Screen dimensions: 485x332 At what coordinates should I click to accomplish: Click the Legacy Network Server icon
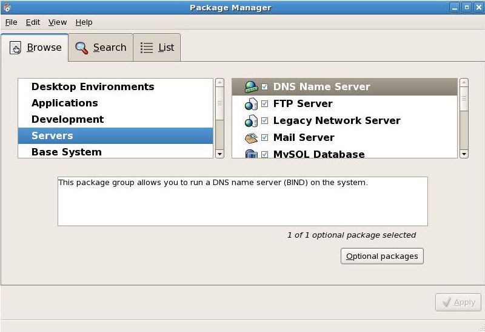pos(251,121)
